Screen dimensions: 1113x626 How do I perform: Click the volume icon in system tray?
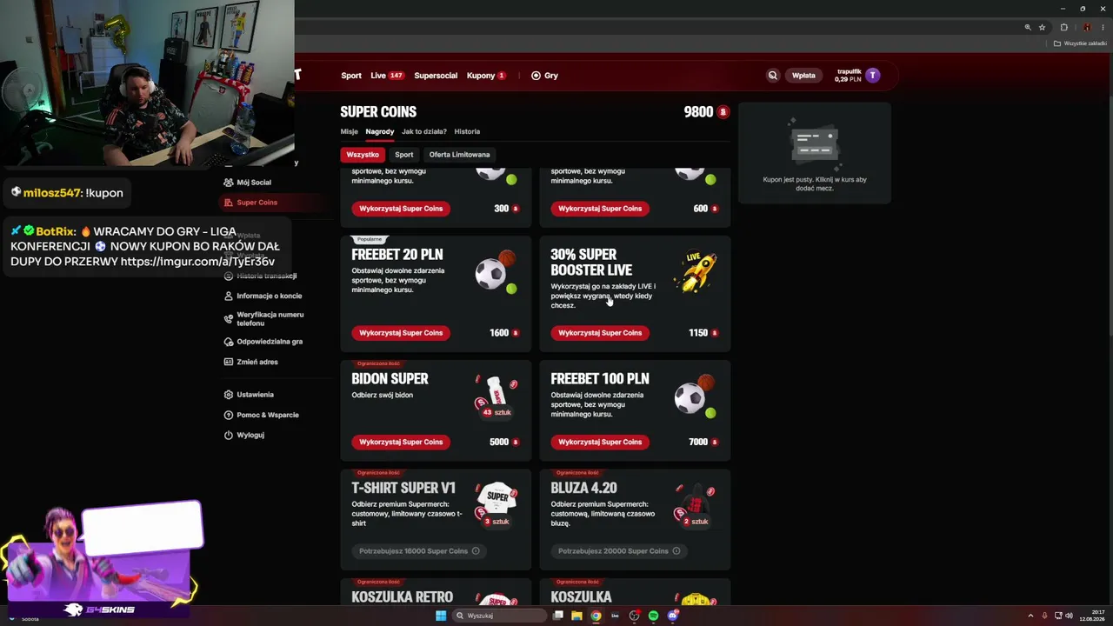point(1069,616)
